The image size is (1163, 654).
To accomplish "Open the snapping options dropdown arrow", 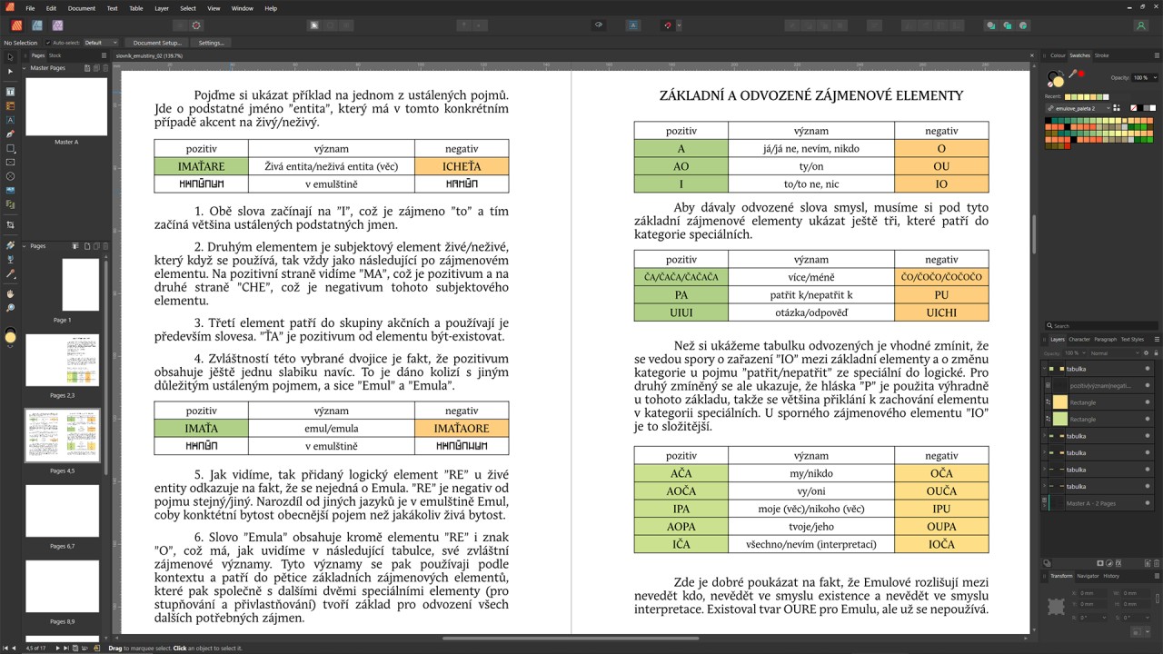I will [678, 25].
